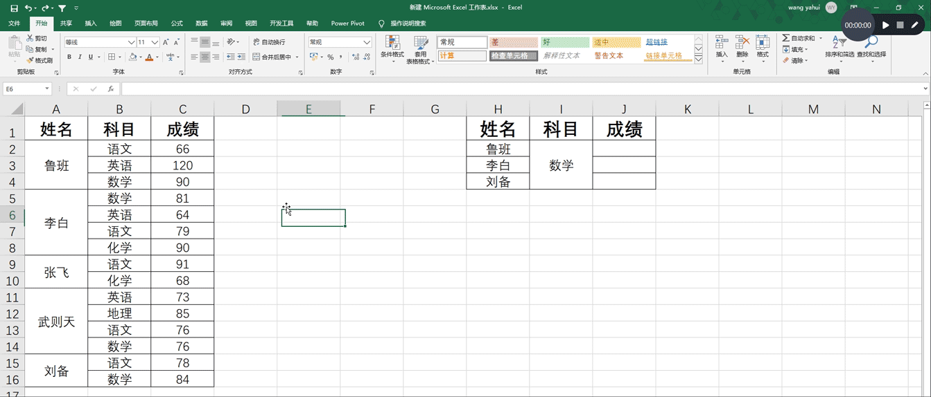
Task: Open 套用表格格式 table styles
Action: 420,50
